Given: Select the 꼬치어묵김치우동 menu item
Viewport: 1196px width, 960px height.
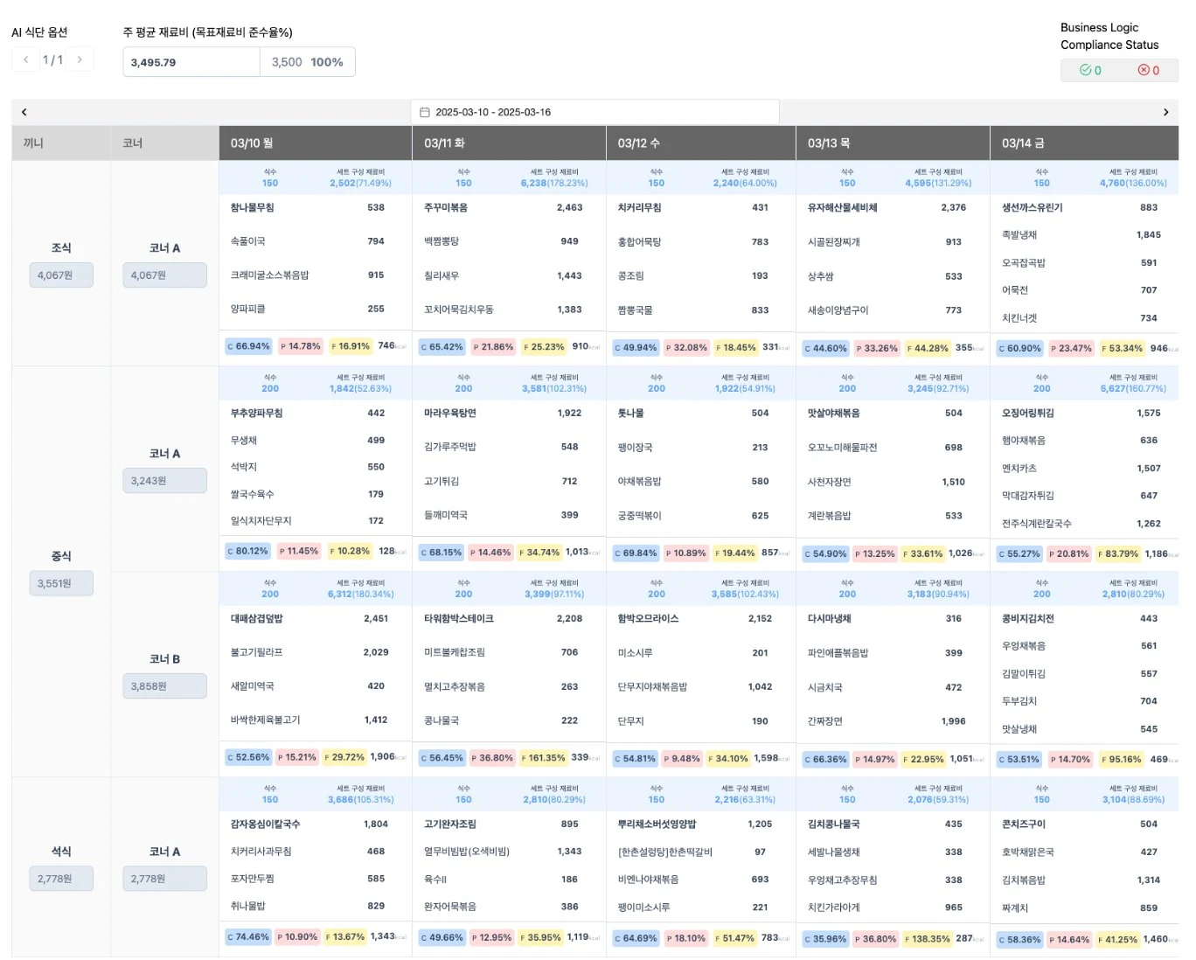Looking at the screenshot, I should tap(459, 309).
